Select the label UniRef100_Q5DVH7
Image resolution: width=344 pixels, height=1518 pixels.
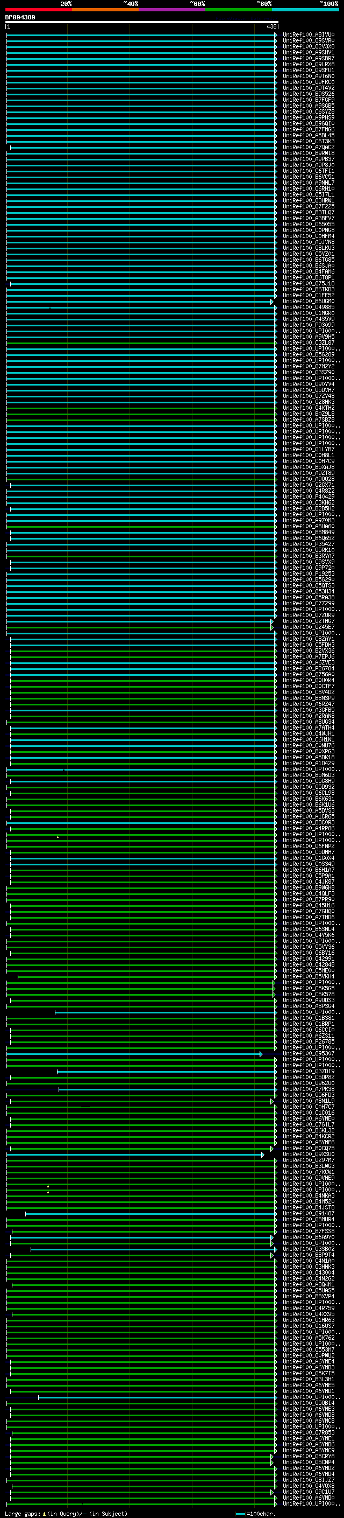308,390
